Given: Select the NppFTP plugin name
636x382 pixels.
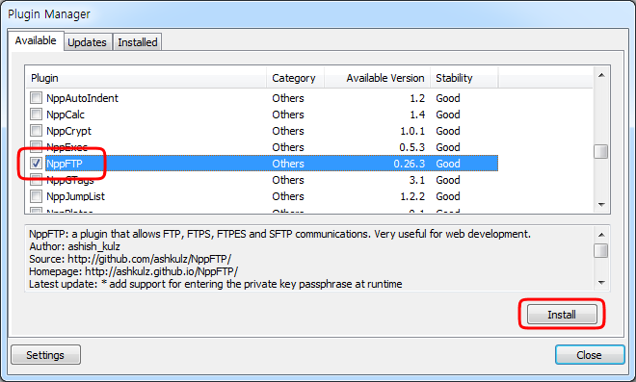Looking at the screenshot, I should (x=65, y=164).
